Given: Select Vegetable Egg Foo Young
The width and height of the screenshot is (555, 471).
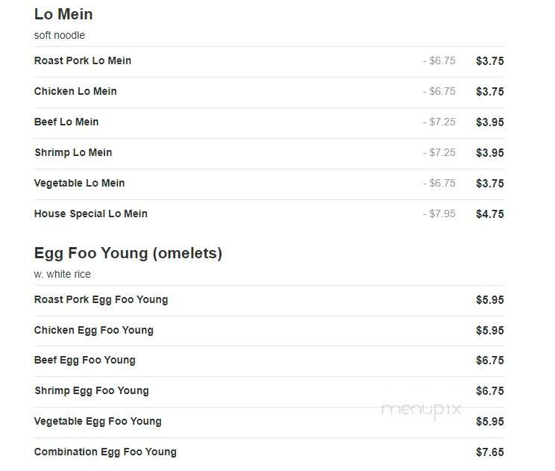Looking at the screenshot, I should (98, 422).
